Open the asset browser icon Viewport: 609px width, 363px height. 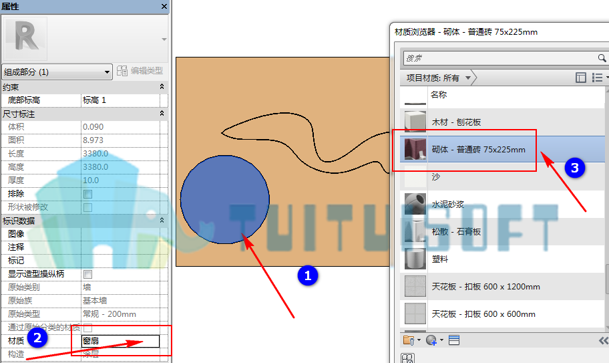coord(453,340)
